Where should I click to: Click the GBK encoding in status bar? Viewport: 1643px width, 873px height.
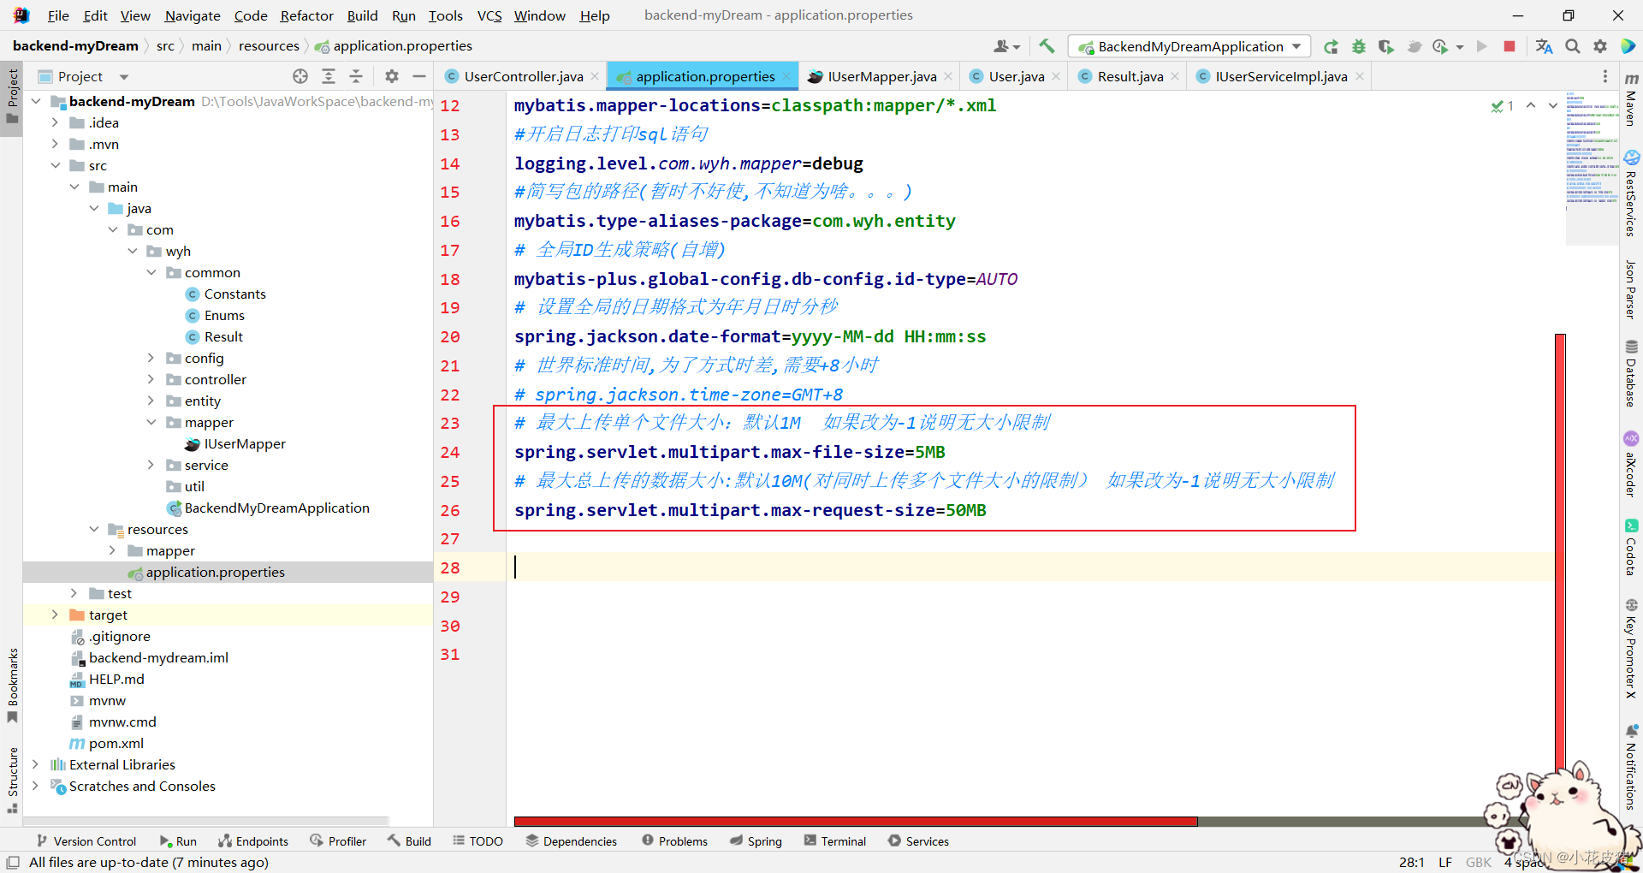pos(1479,862)
